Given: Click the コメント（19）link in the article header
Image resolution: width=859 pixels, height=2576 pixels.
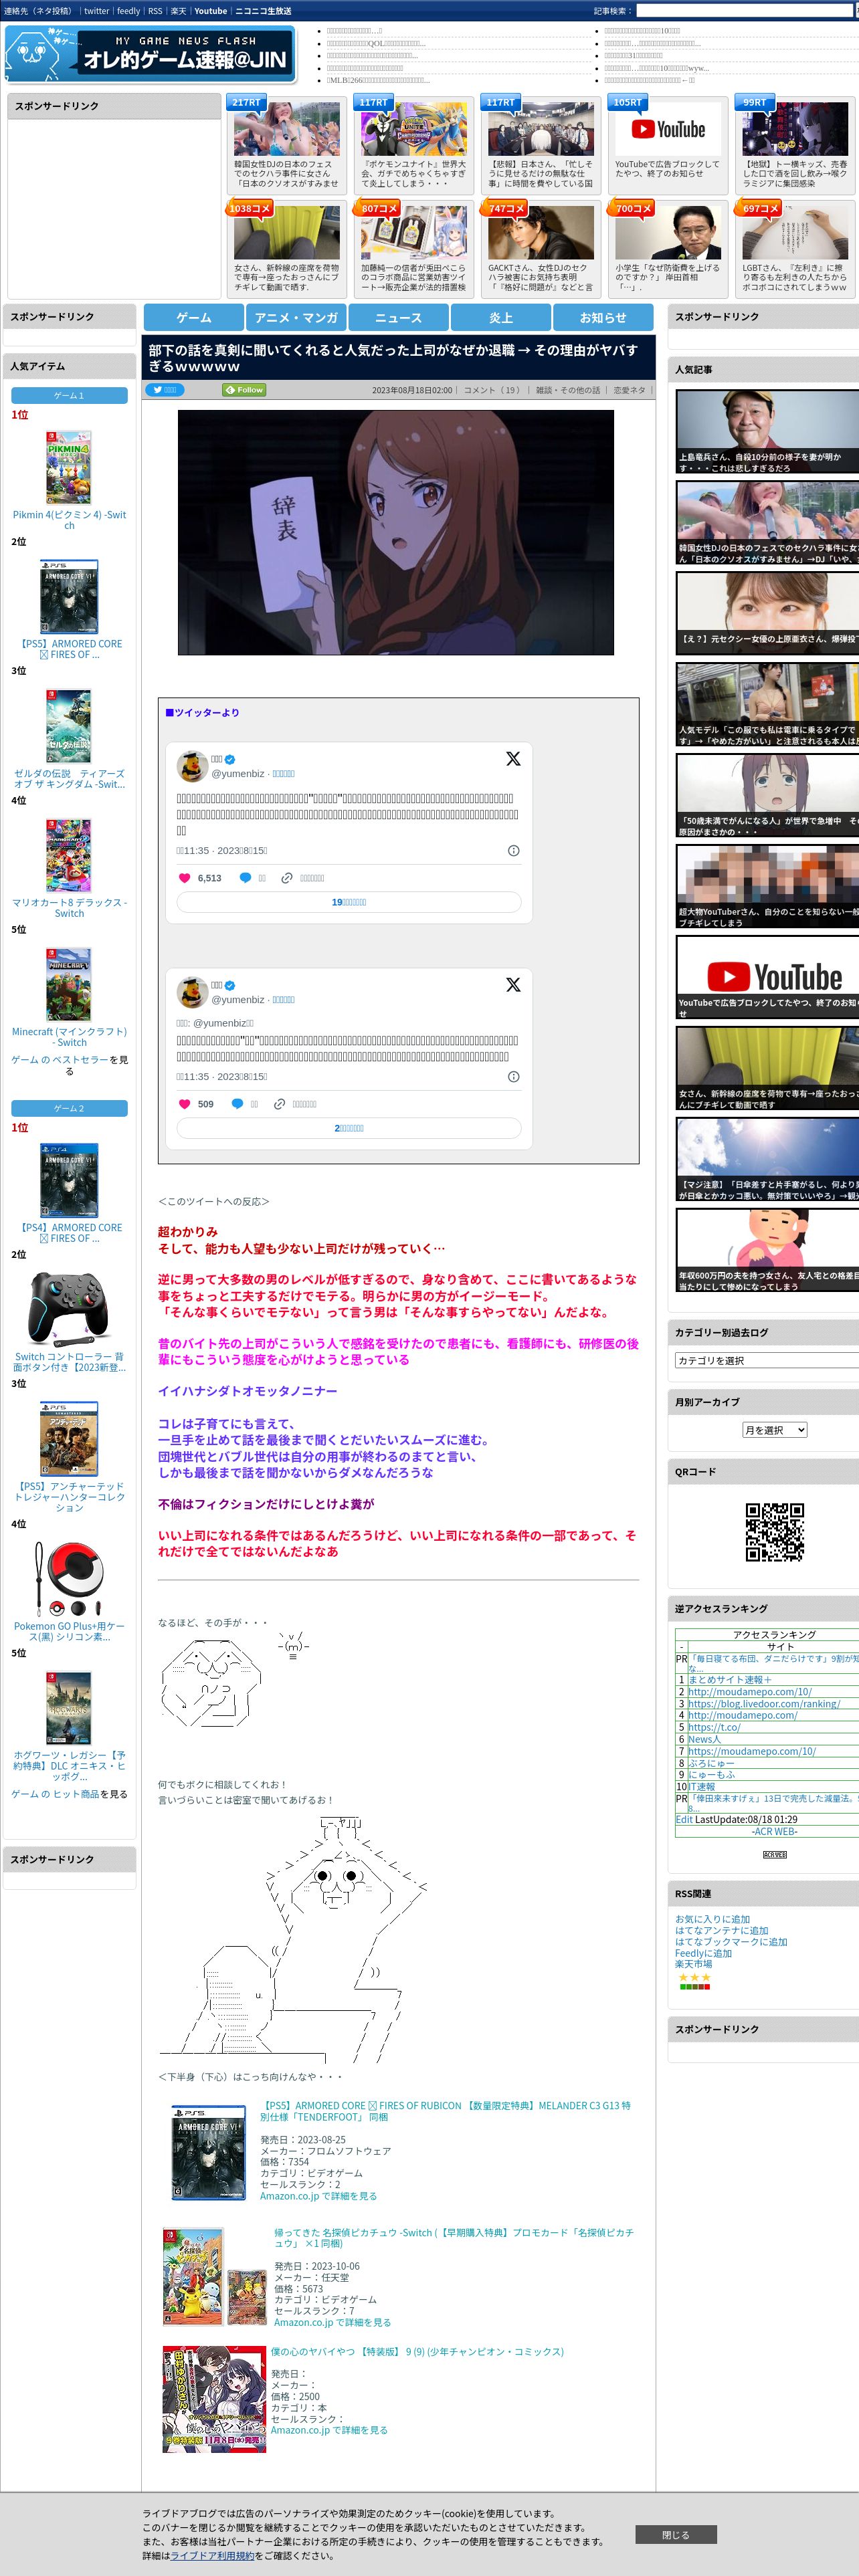Looking at the screenshot, I should click(492, 390).
